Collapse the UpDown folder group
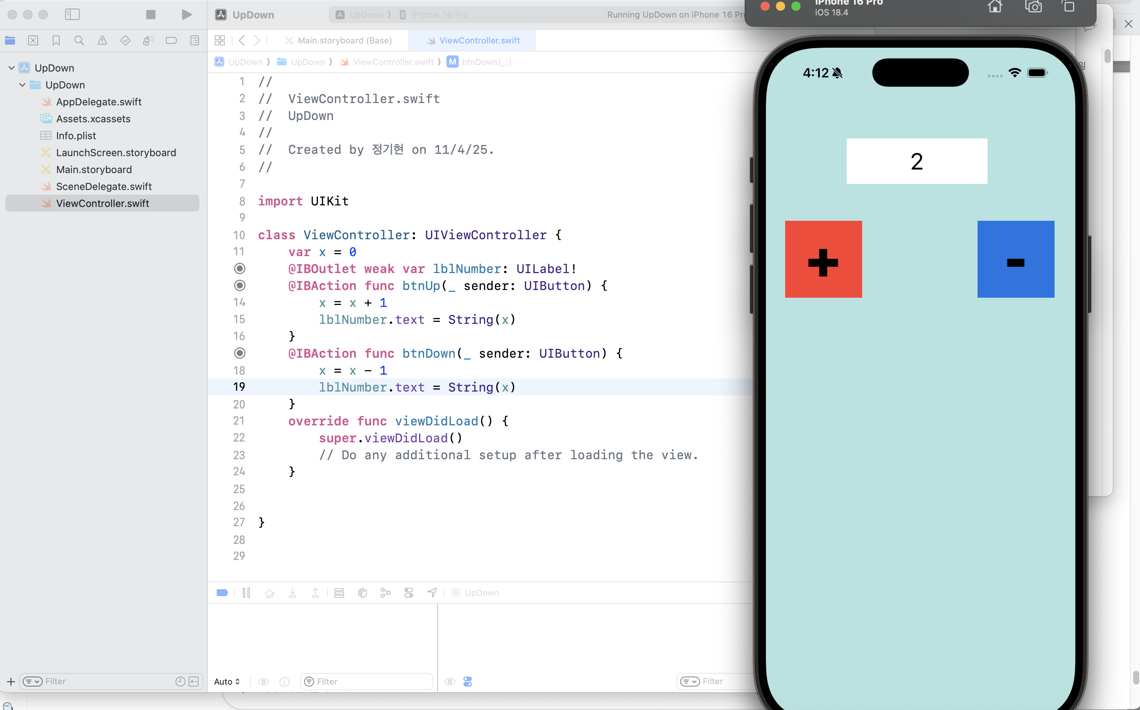This screenshot has width=1140, height=710. 22,85
